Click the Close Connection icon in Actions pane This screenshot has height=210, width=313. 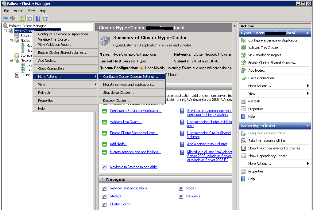(x=243, y=78)
